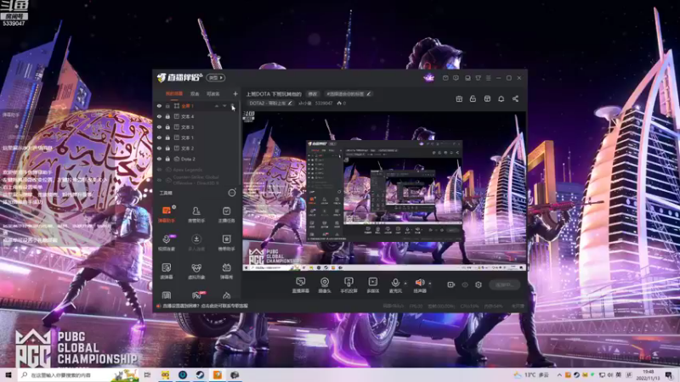
Task: Switch to the third scene tab
Action: (x=213, y=94)
